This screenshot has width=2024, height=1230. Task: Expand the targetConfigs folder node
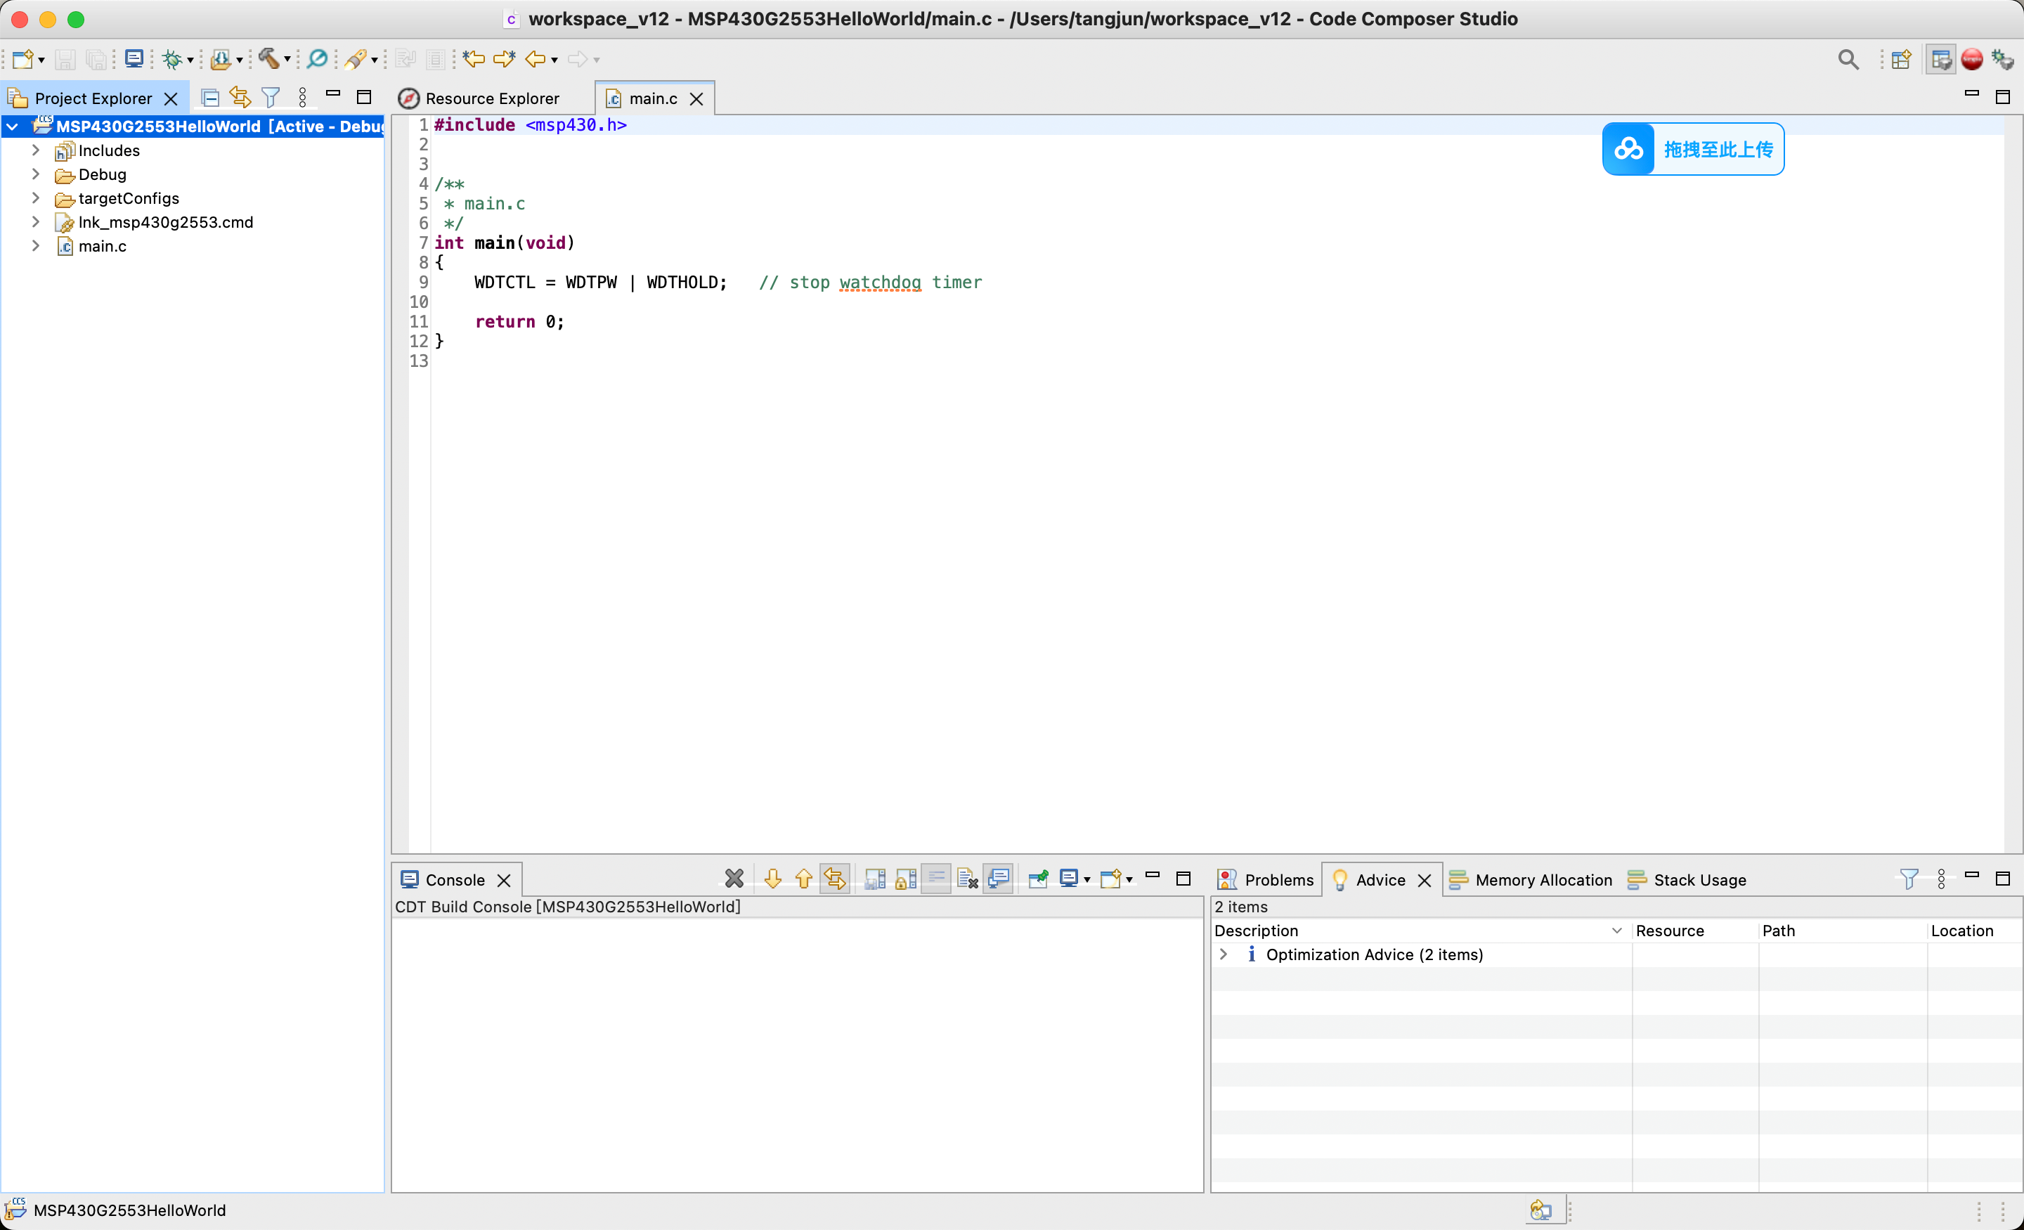coord(35,198)
